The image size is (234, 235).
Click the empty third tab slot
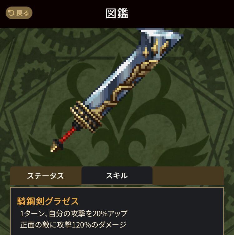point(188,176)
